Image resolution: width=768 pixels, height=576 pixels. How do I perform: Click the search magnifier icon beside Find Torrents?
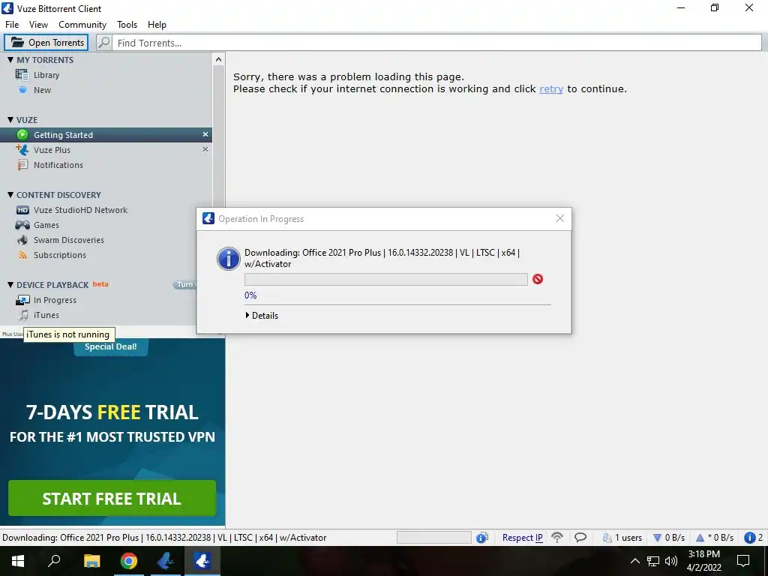(x=103, y=43)
